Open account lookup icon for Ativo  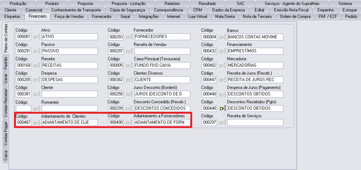pyautogui.click(x=37, y=37)
